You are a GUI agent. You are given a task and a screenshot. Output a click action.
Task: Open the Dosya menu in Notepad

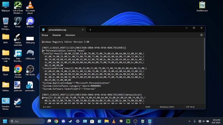coord(45,35)
